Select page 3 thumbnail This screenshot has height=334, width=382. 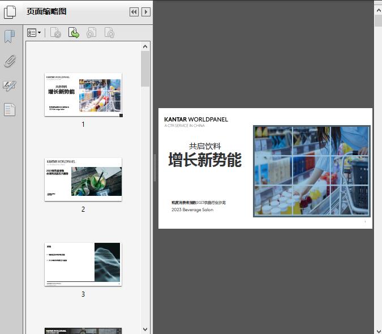click(83, 264)
